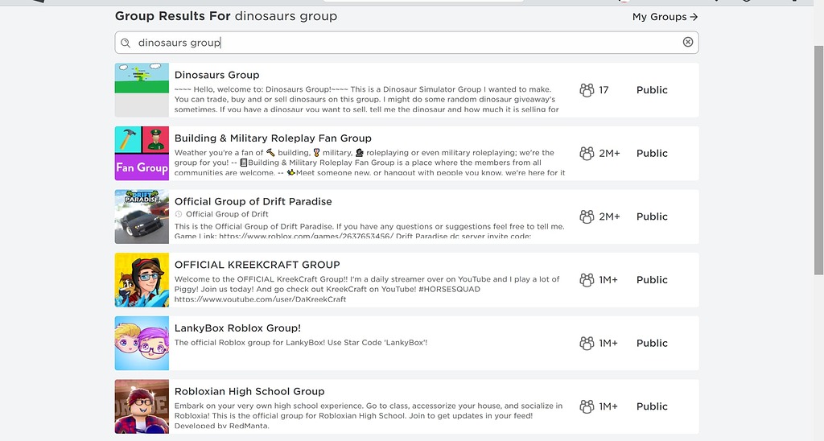
Task: Click members icon for Robloxian High School
Action: point(587,406)
